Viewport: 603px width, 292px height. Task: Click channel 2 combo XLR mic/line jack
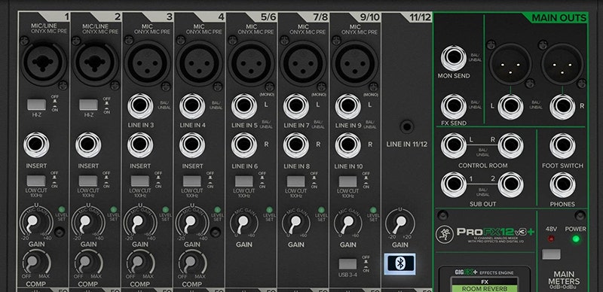96,63
